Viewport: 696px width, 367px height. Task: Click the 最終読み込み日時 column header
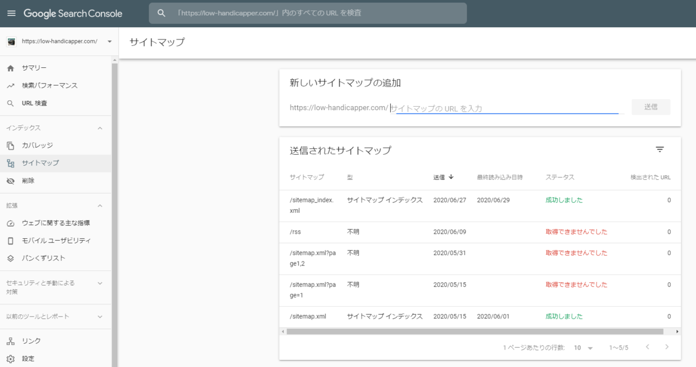(x=500, y=177)
